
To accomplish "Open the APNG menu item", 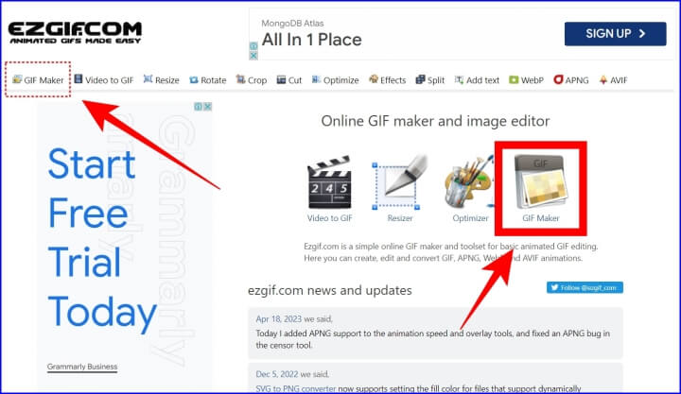I will tap(571, 80).
